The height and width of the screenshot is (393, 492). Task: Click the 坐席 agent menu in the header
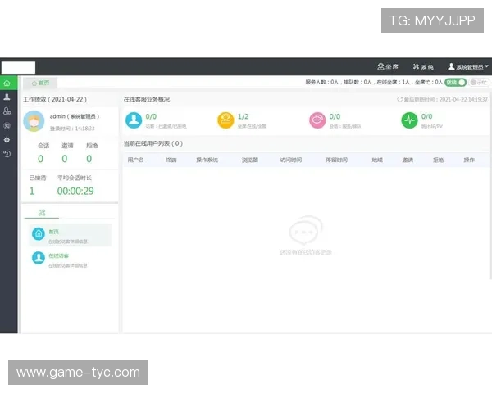[x=388, y=66]
